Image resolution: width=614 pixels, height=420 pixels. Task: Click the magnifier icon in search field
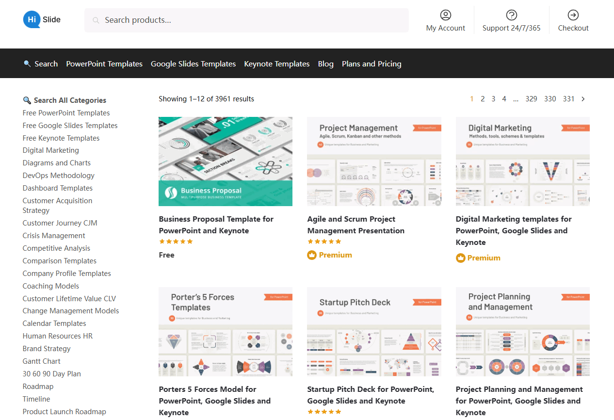pyautogui.click(x=96, y=20)
